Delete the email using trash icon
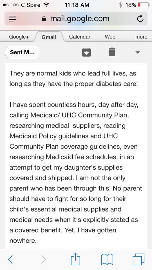Screen dimensions: 152x270 [x=112, y=52]
